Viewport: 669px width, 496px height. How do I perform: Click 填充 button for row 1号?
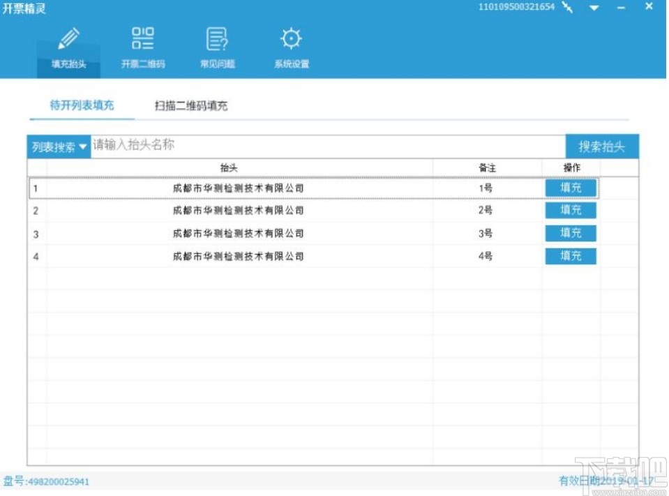(x=571, y=188)
